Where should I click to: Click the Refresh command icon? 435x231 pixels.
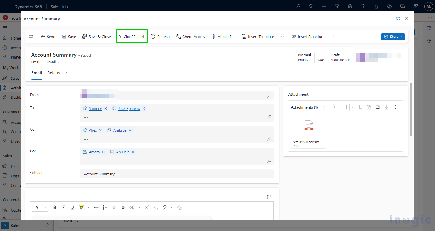[x=153, y=37]
